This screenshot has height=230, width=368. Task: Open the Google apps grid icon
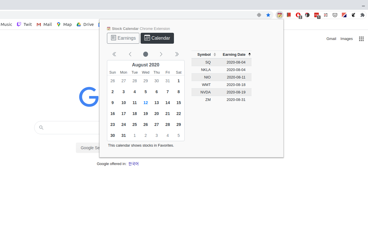point(361,39)
